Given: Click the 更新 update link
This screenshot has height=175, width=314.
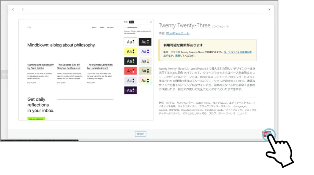Looking at the screenshot, I should pos(178,56).
